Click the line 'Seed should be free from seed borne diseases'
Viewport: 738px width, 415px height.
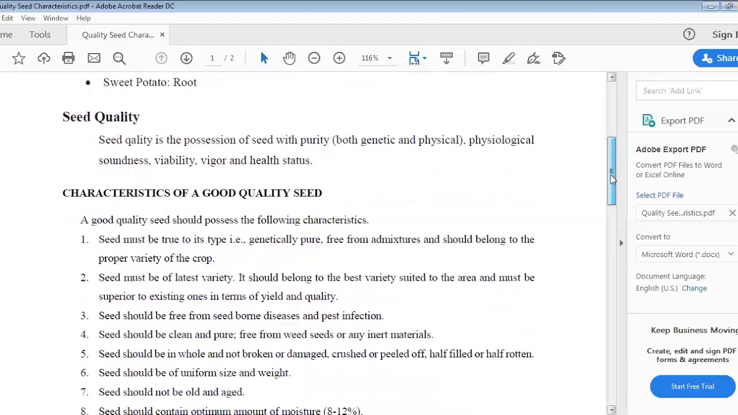241,316
